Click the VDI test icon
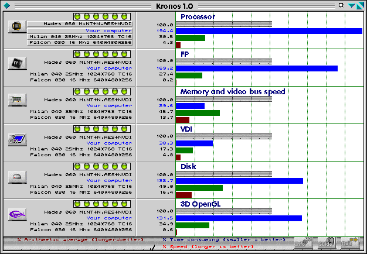 tap(17, 139)
